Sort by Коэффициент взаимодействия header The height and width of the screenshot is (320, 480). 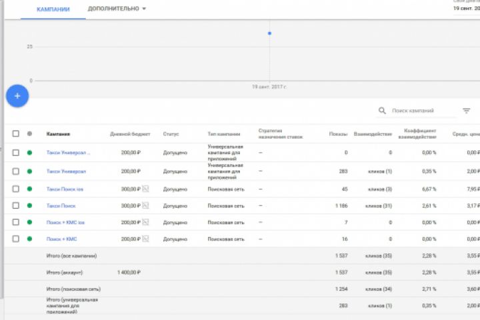[x=417, y=134]
